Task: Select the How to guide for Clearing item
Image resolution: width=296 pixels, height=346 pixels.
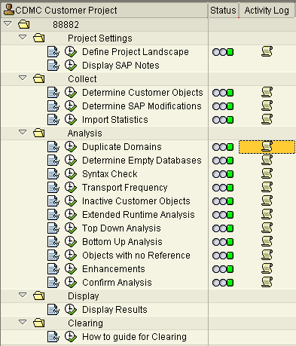Action: (x=134, y=337)
